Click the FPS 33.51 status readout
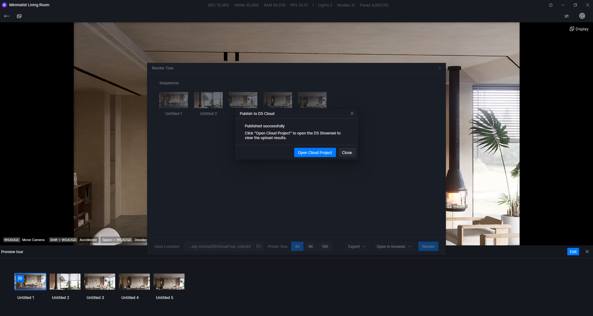The height and width of the screenshot is (316, 593). pos(299,5)
